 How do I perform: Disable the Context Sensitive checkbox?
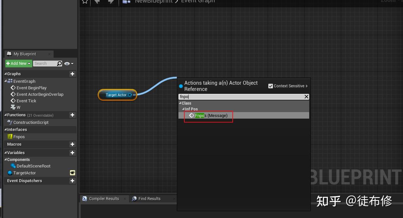(x=271, y=86)
